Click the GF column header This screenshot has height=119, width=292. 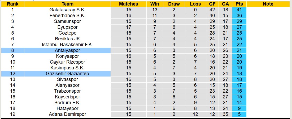[x=212, y=4]
